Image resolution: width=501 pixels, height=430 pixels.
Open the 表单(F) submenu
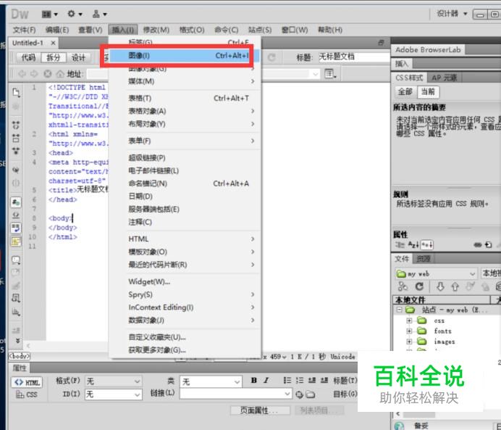pos(185,141)
